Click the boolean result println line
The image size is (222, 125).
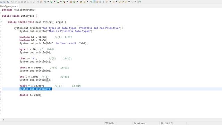coord(54,43)
